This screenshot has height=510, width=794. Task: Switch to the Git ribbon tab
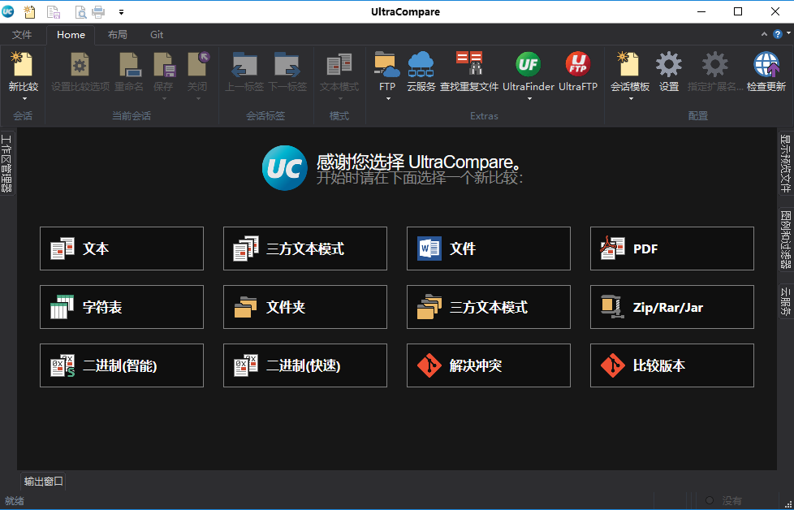(156, 35)
